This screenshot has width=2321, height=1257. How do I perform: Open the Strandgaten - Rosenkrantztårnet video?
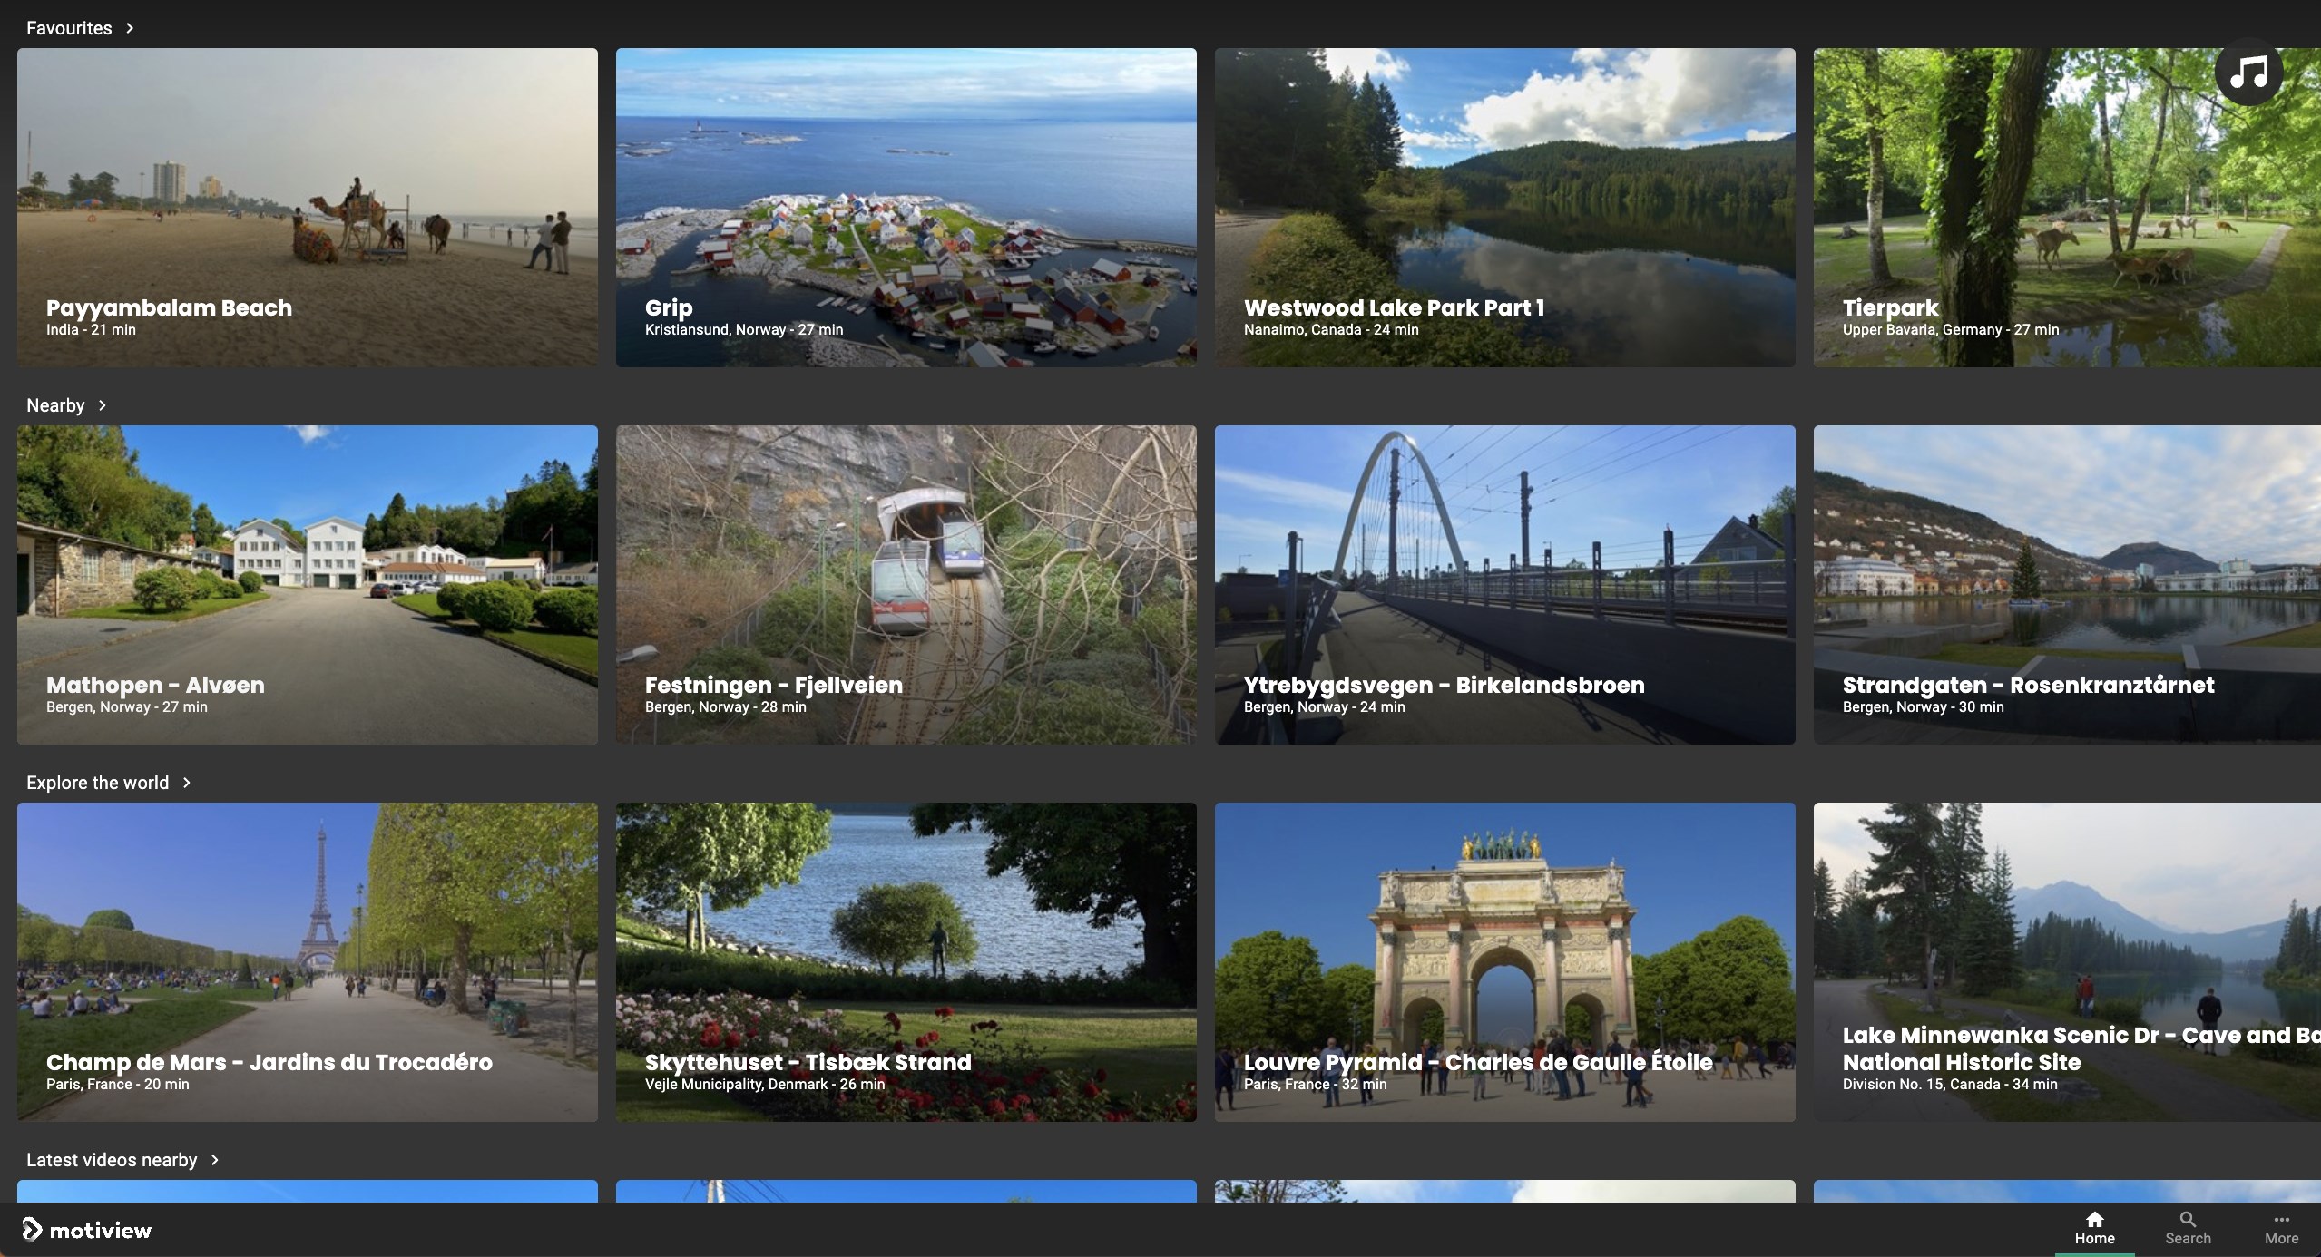coord(2066,584)
